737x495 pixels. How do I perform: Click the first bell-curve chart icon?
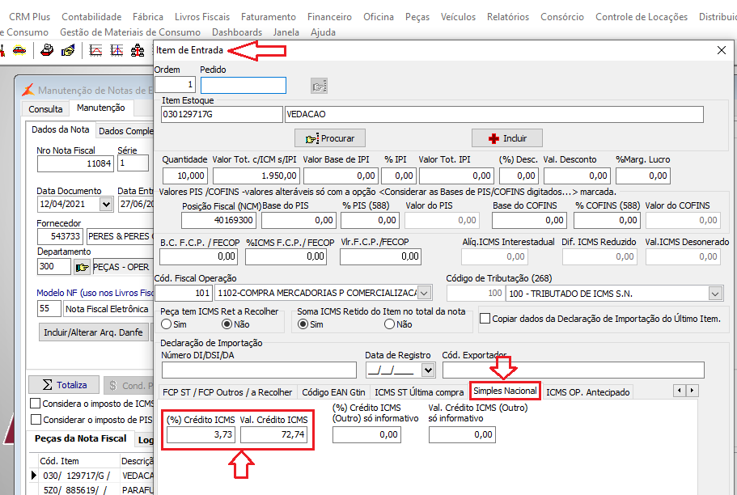click(95, 50)
